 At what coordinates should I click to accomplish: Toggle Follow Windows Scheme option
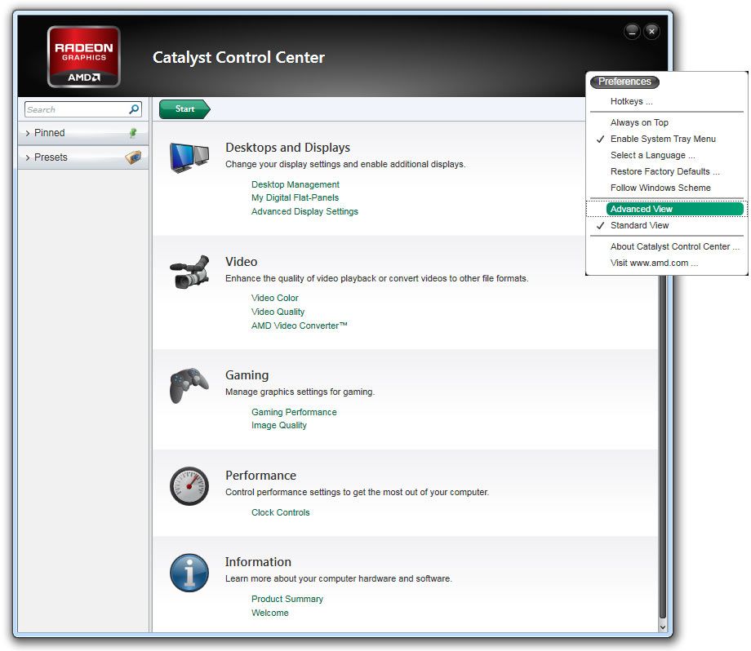(x=660, y=188)
